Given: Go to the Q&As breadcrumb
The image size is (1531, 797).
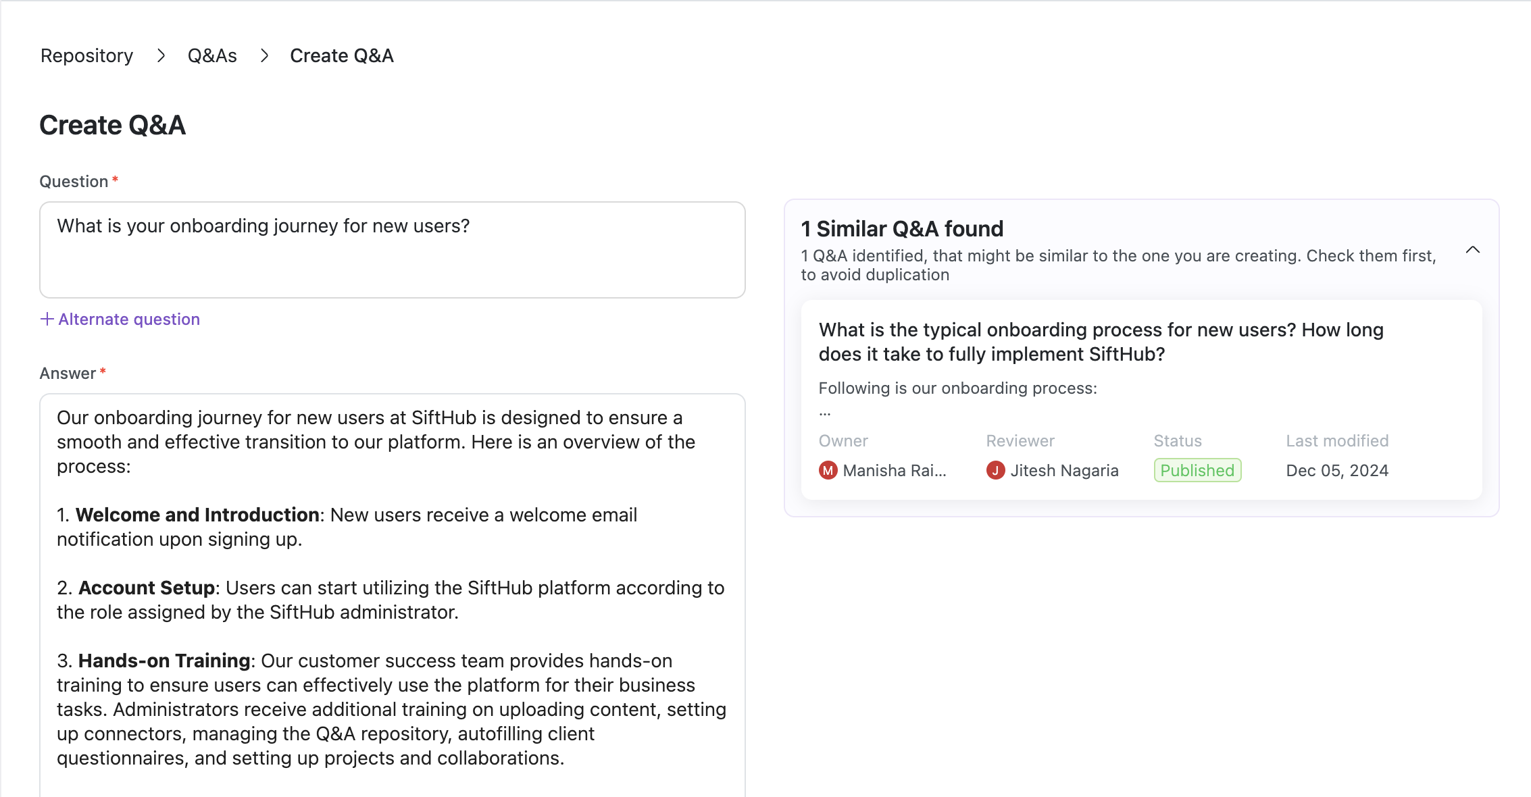Looking at the screenshot, I should (x=212, y=55).
